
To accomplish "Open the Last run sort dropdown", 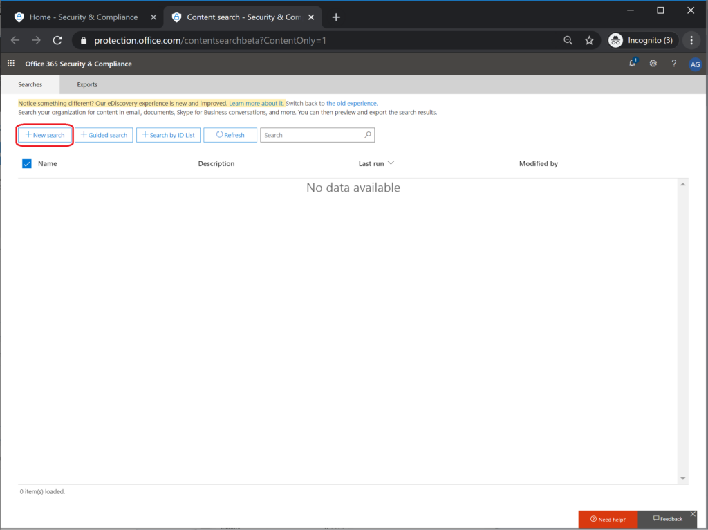I will [x=392, y=163].
